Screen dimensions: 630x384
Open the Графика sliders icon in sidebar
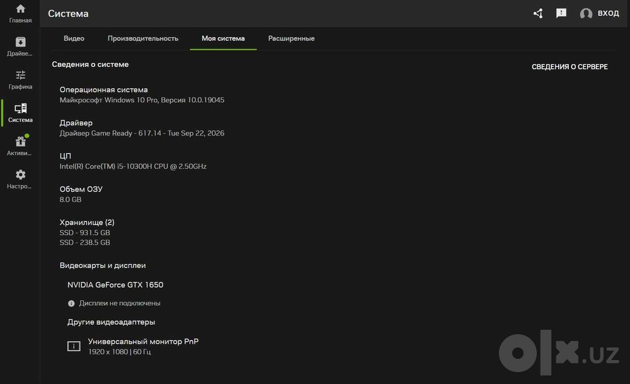click(20, 75)
